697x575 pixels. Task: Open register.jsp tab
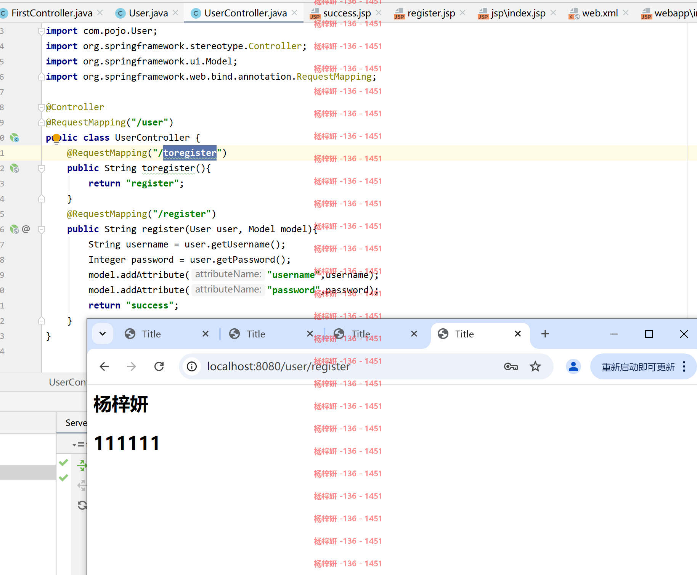[431, 13]
